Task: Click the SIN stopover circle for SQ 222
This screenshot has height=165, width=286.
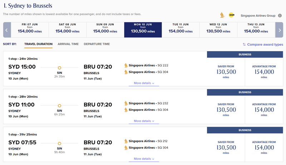Action: (59, 68)
